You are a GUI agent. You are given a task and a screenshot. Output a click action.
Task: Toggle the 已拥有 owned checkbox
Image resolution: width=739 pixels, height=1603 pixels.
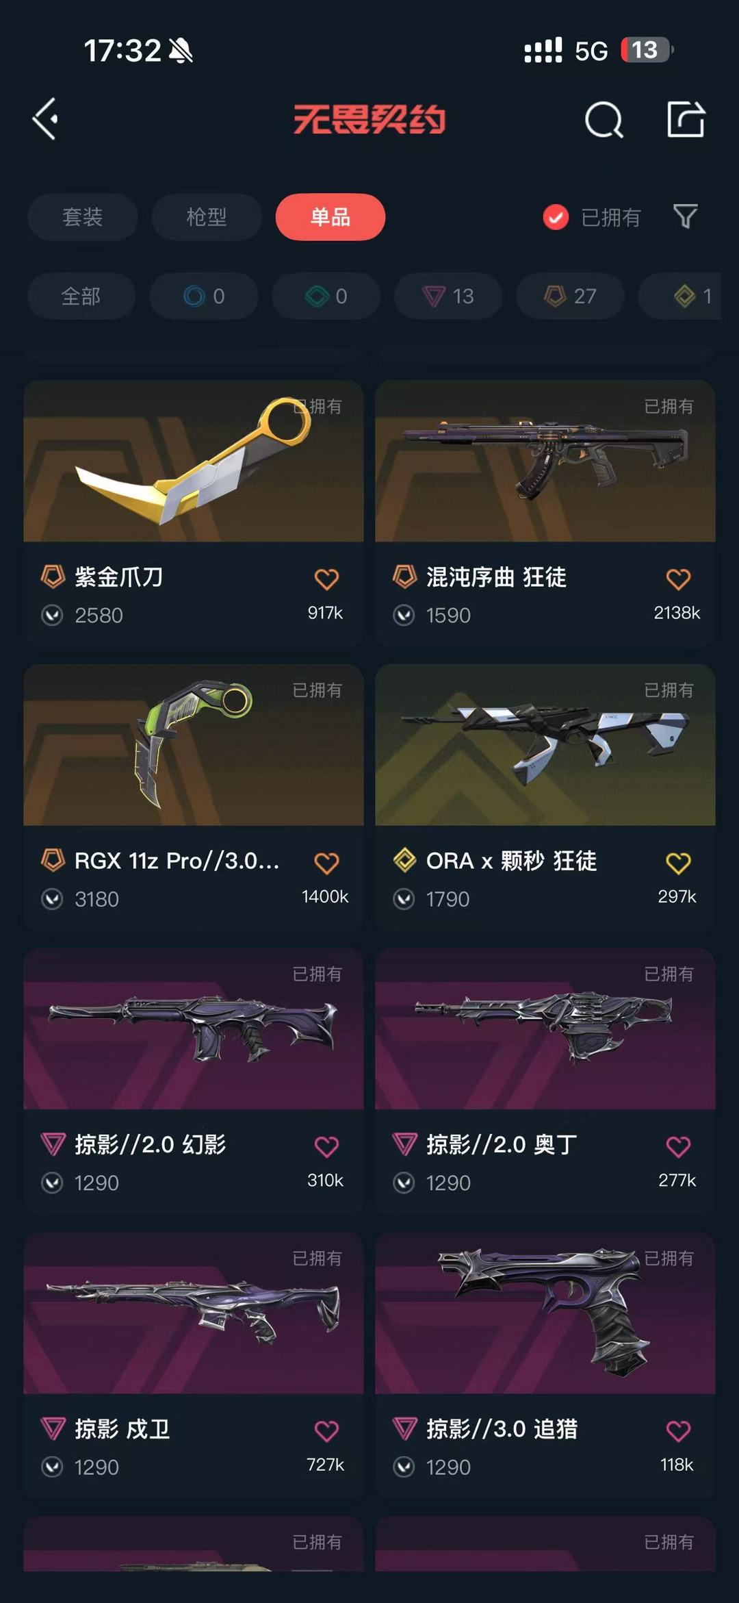556,218
